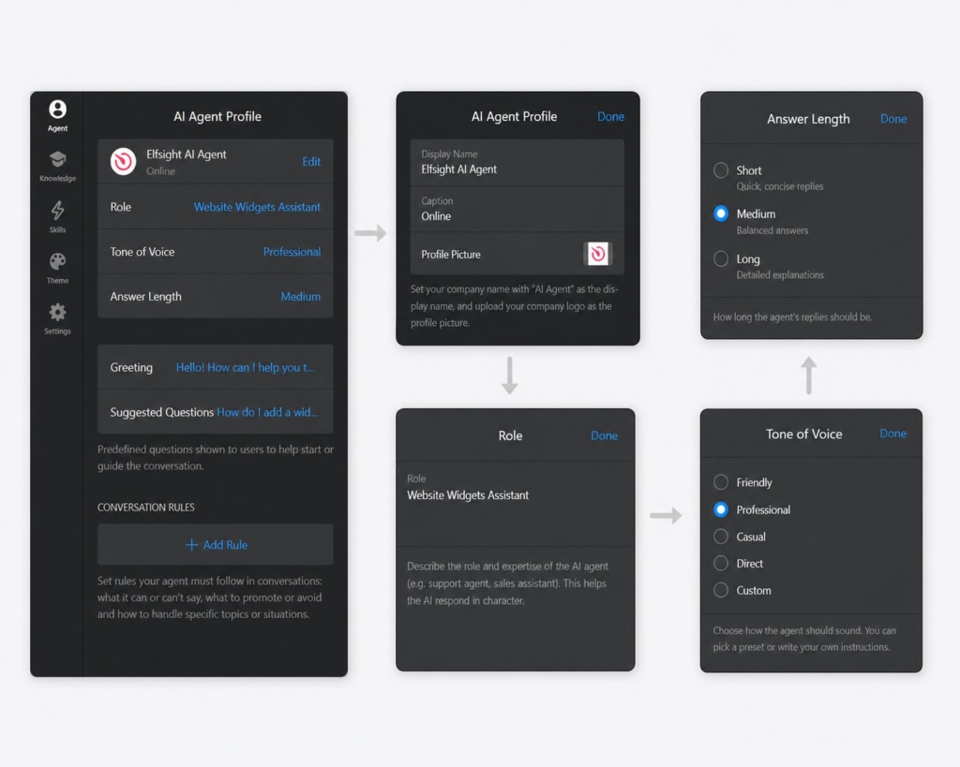The height and width of the screenshot is (767, 960).
Task: Click the CONVERSATION RULES heading
Action: pyautogui.click(x=145, y=507)
